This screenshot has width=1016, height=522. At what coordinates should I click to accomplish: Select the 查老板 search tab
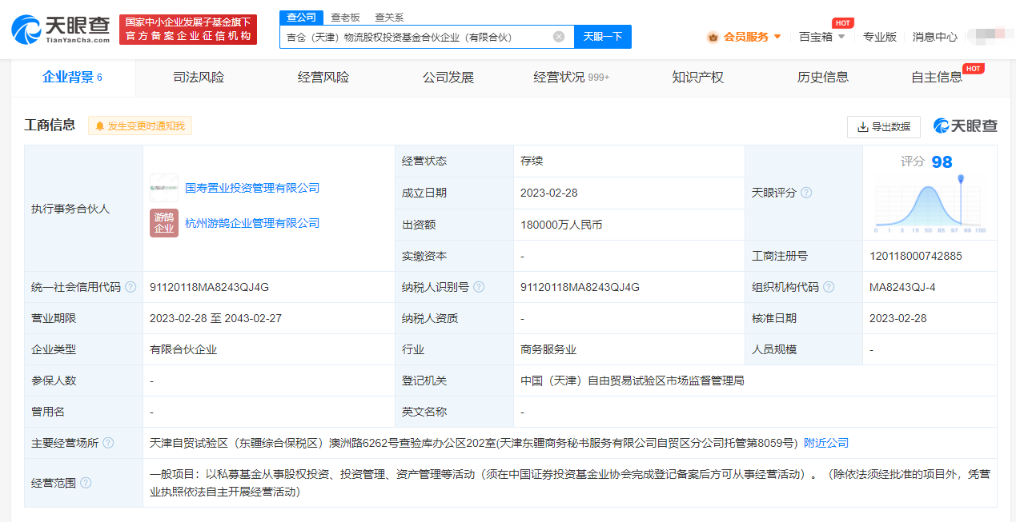tap(344, 16)
